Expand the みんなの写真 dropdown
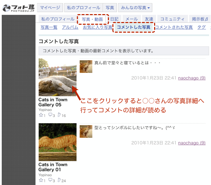This screenshot has height=185, width=211. click(x=135, y=8)
